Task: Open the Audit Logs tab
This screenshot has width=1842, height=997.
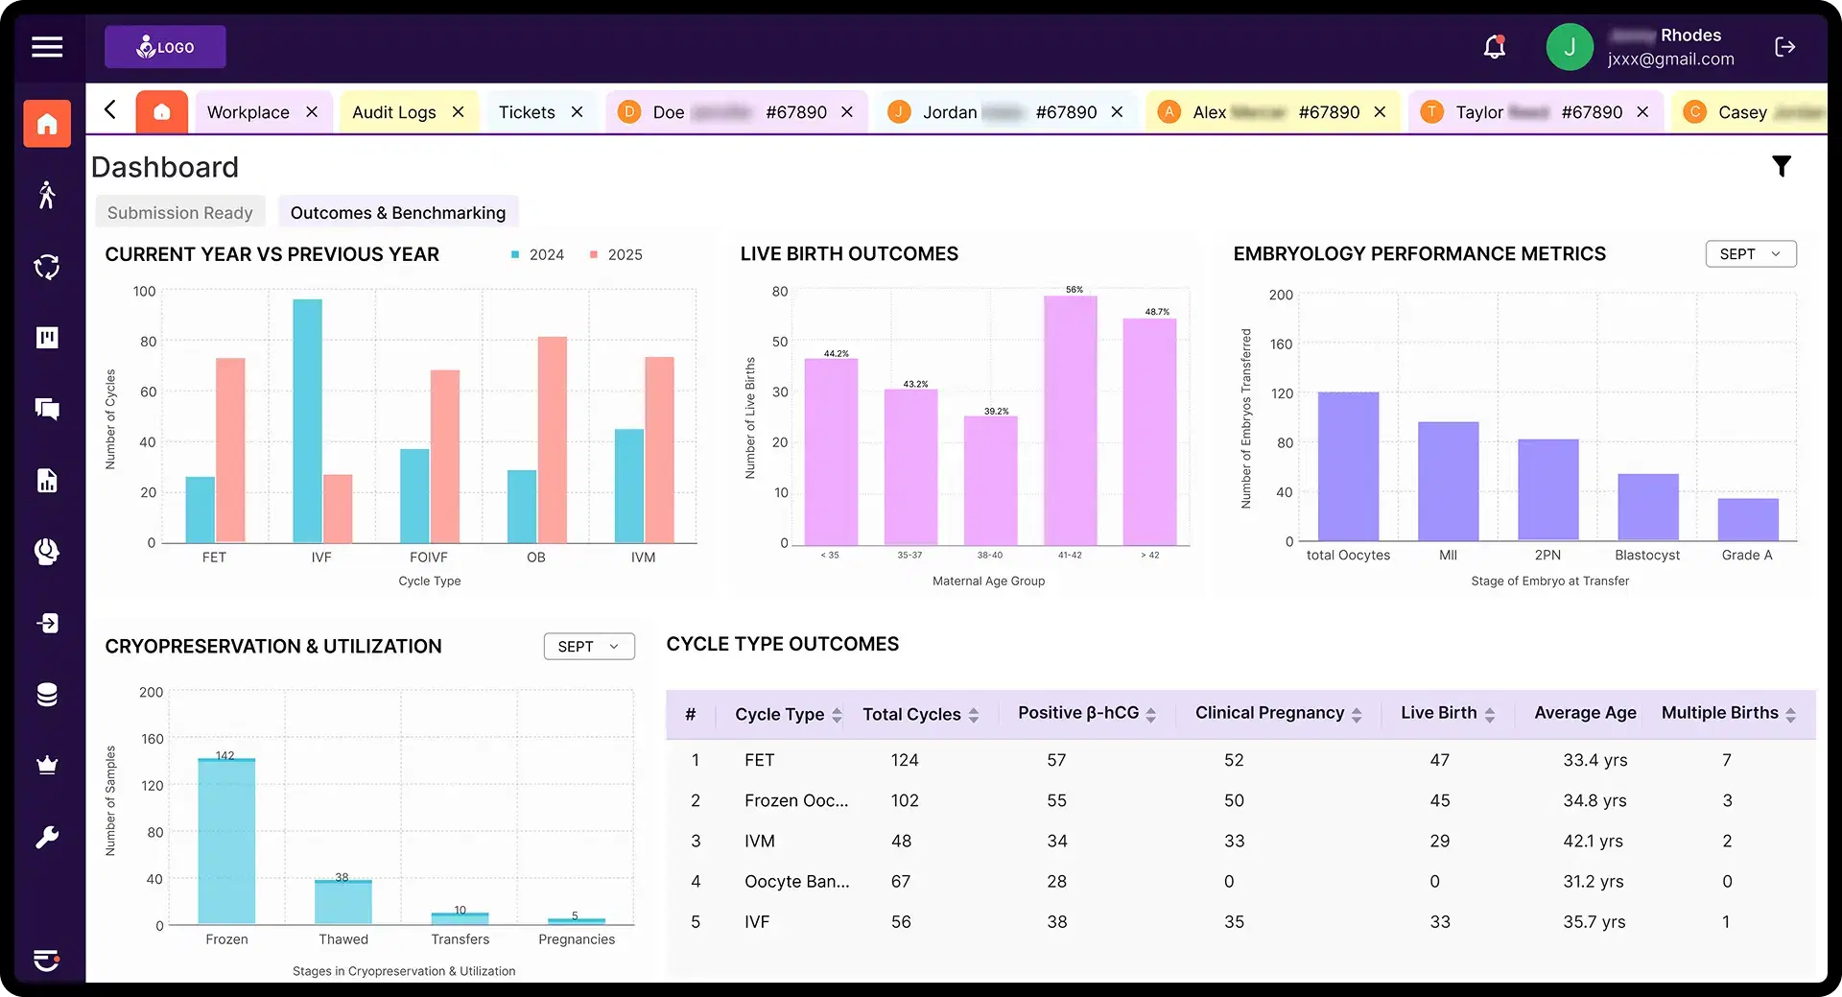Action: click(x=394, y=111)
